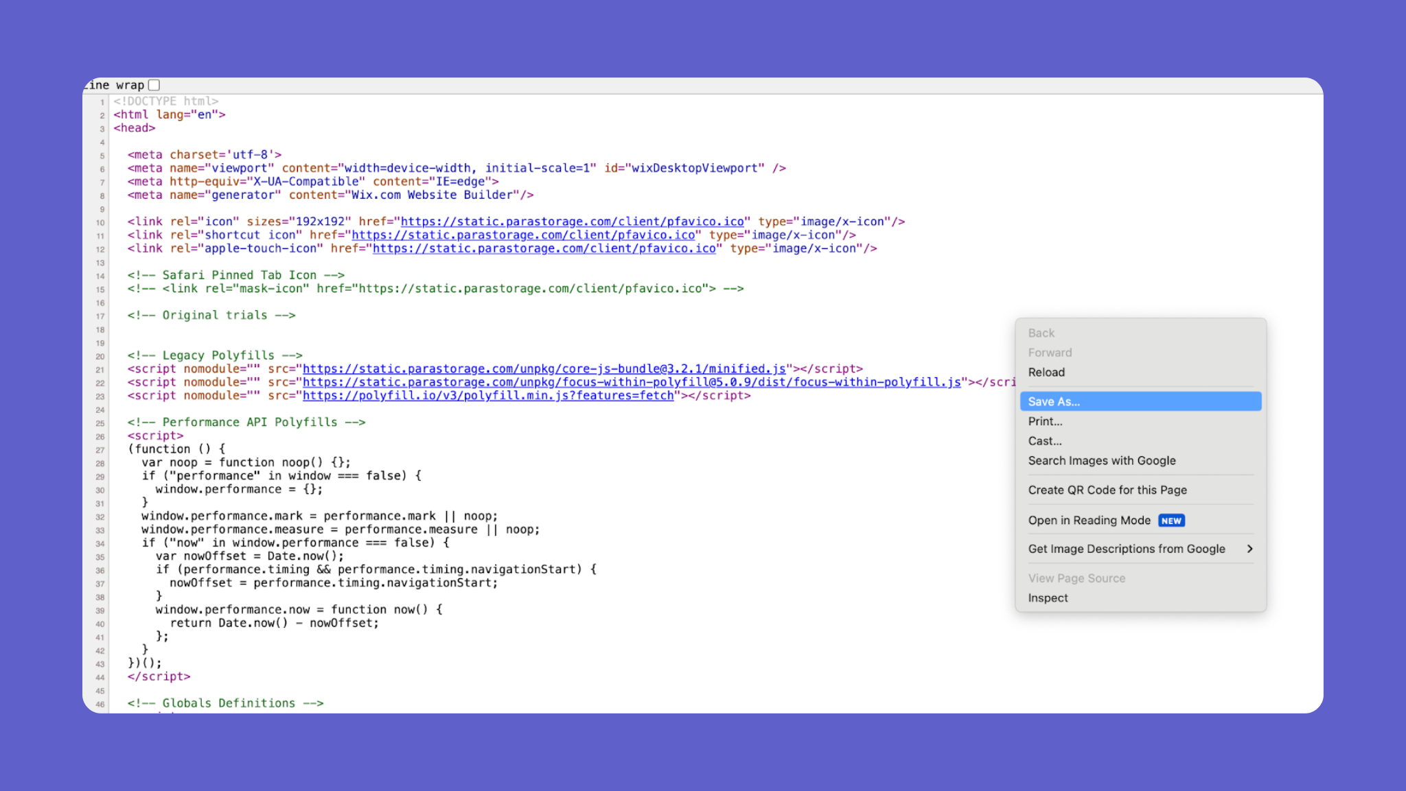Choose Save As... from context menu
This screenshot has height=791, width=1406.
1140,401
